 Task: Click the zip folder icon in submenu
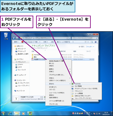pyautogui.click(x=73, y=96)
